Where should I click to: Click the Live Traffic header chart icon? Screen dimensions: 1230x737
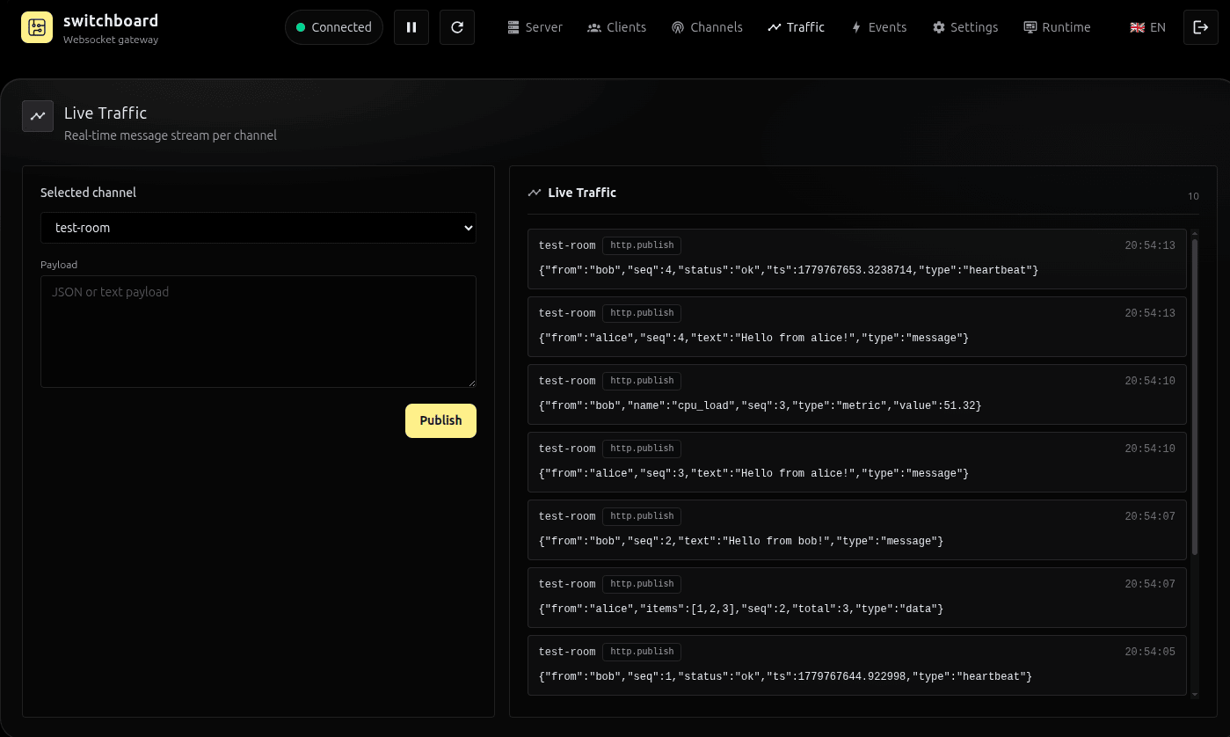coord(38,116)
